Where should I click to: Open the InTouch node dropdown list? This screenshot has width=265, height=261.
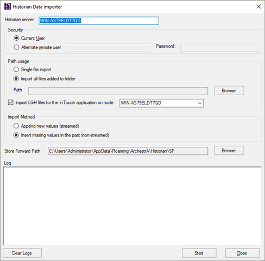pyautogui.click(x=200, y=103)
